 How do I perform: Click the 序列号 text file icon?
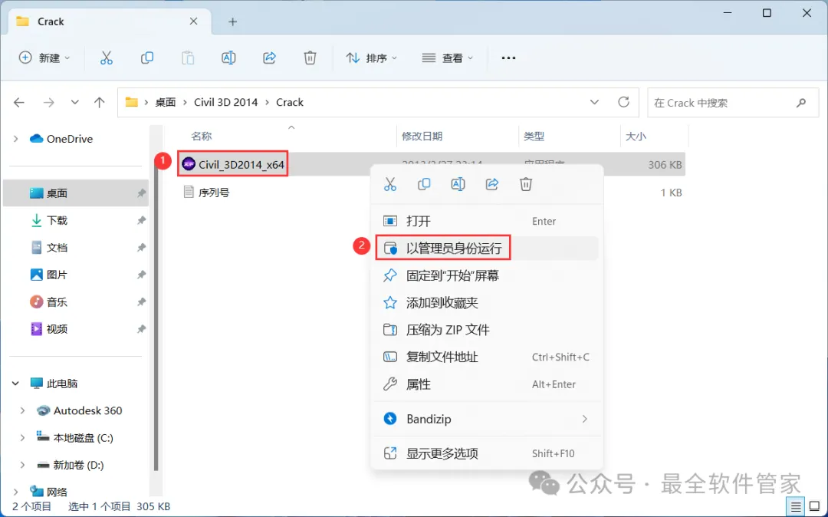[x=189, y=192]
